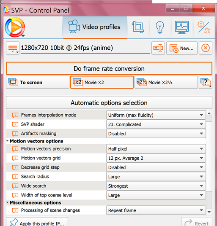Click the 'SVP shader' label
217x226 pixels.
(x=33, y=124)
